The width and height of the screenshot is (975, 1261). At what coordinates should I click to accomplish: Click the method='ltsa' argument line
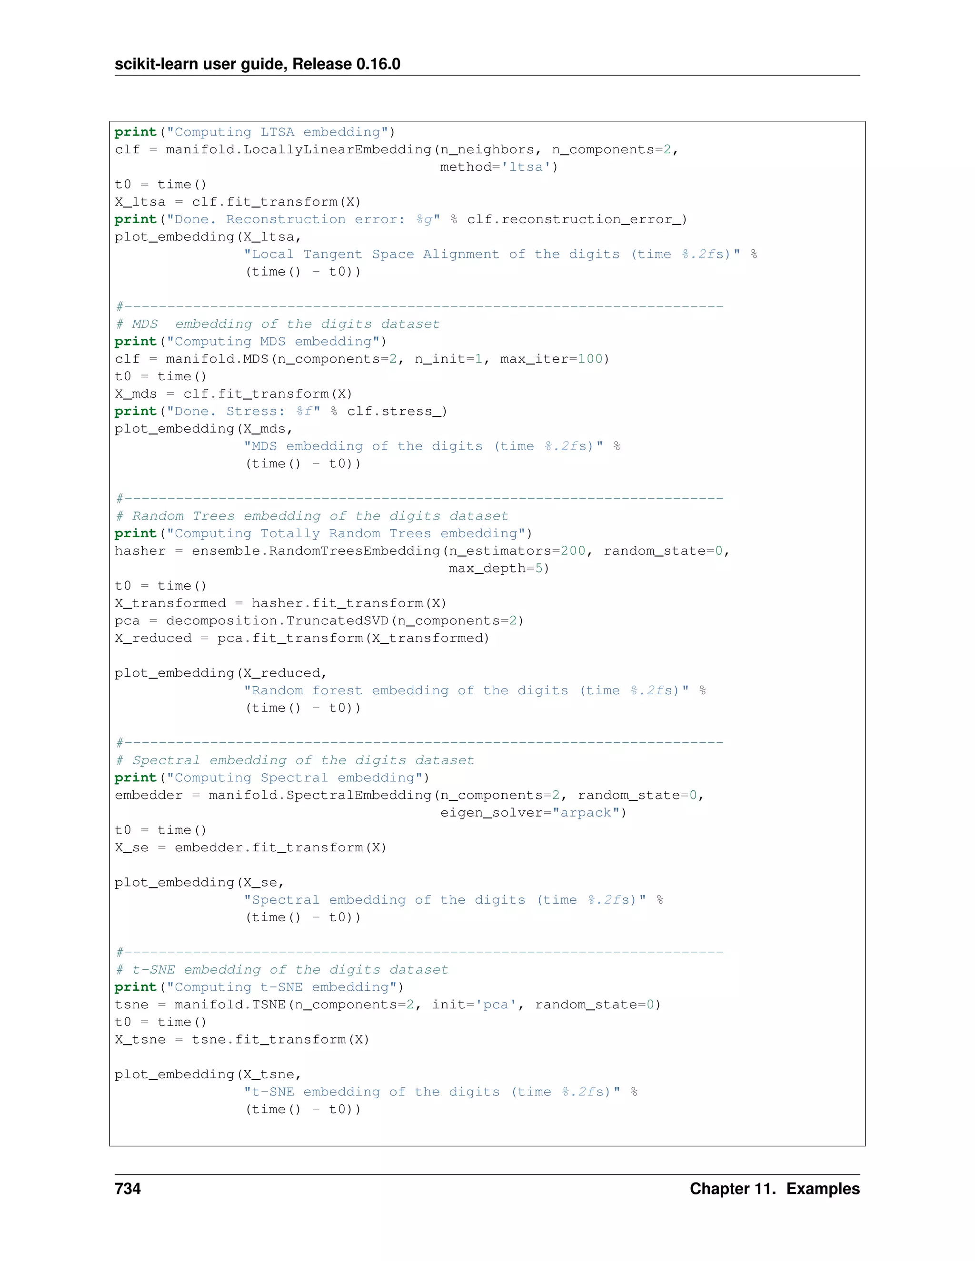499,167
